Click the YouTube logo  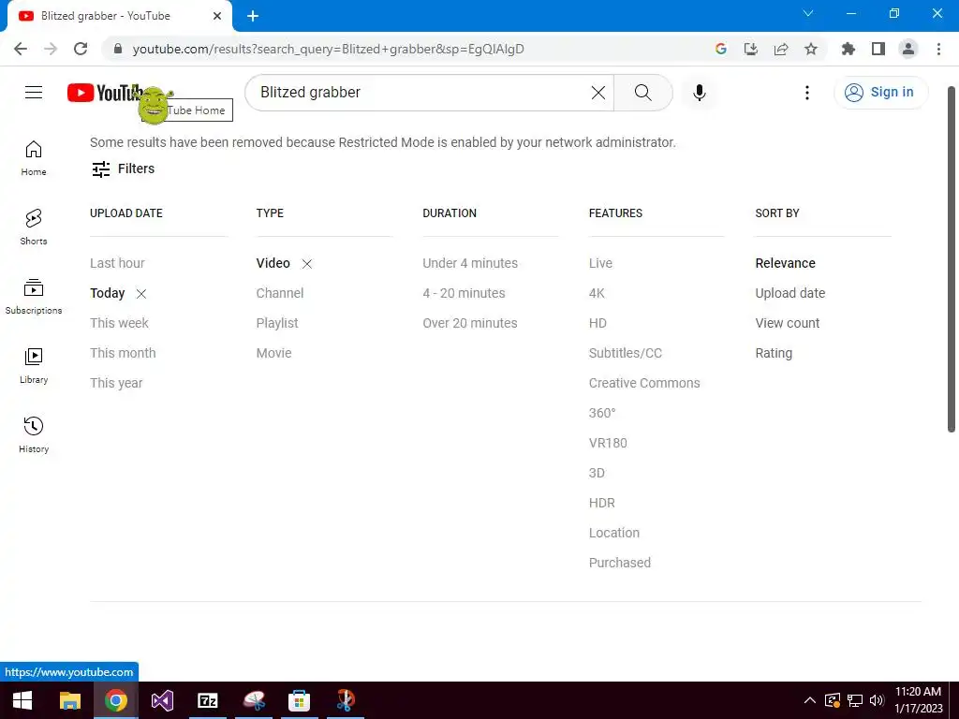point(104,93)
